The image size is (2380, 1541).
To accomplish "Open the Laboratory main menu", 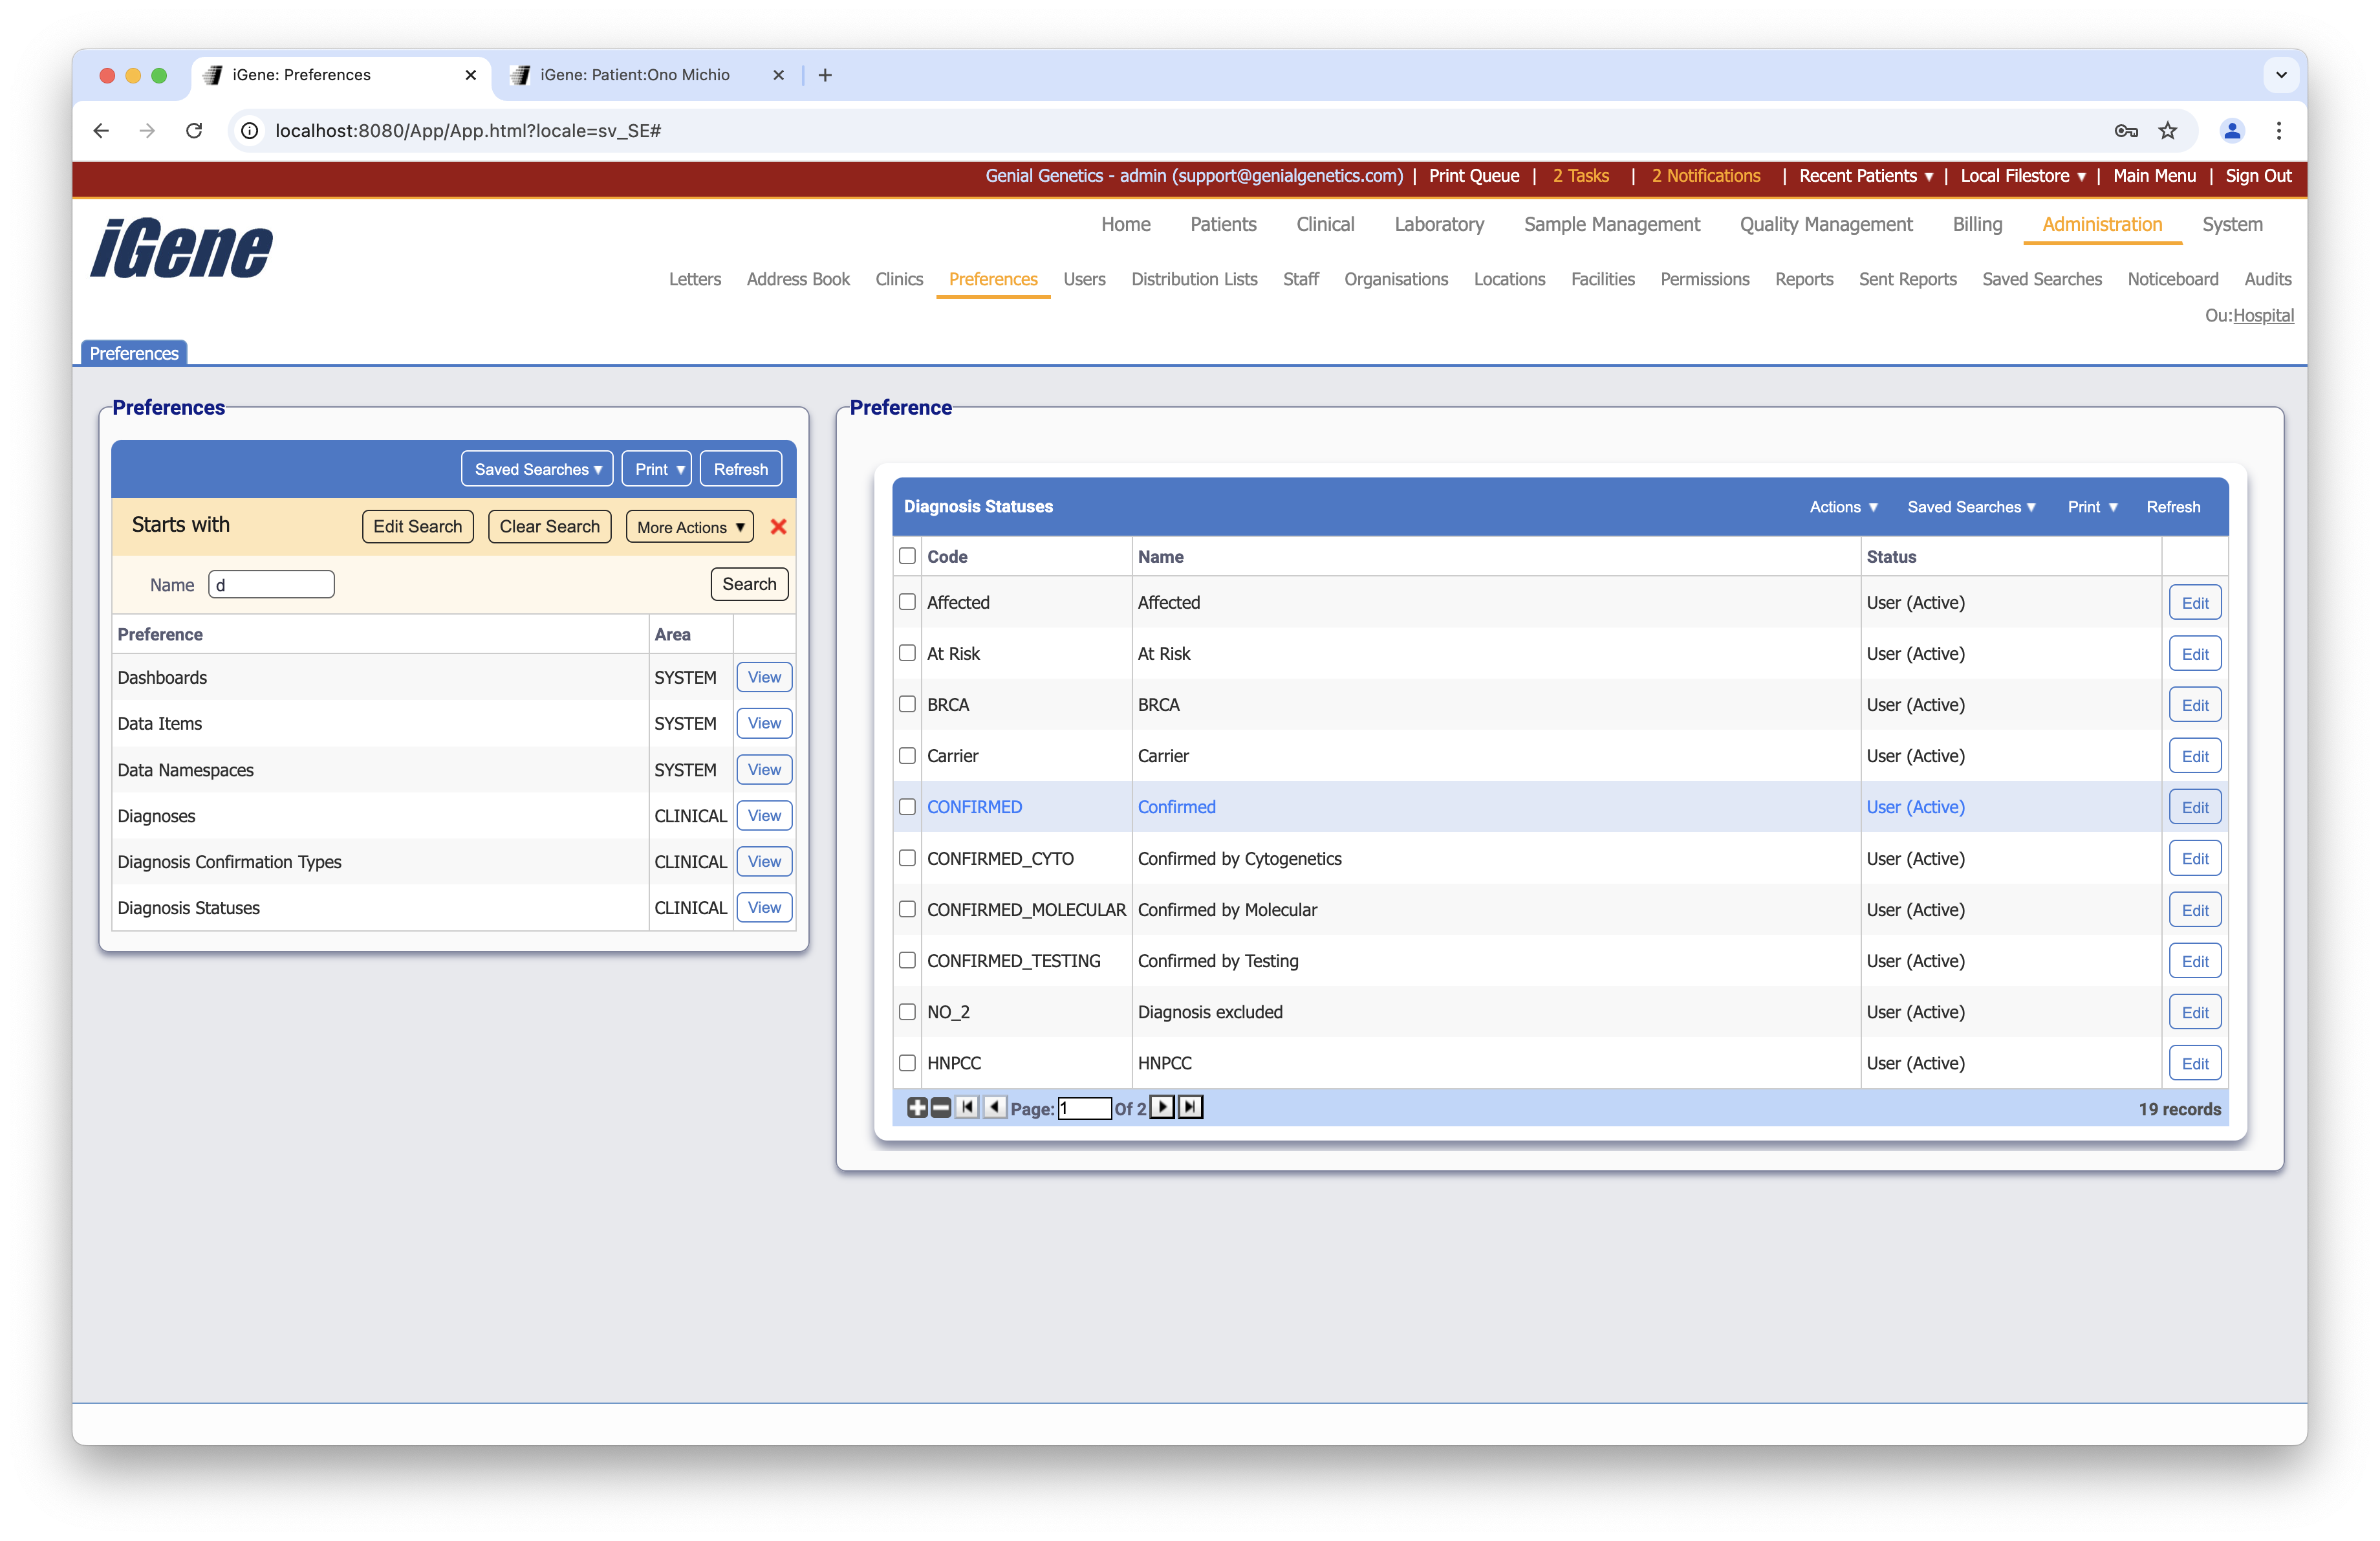I will pos(1438,224).
